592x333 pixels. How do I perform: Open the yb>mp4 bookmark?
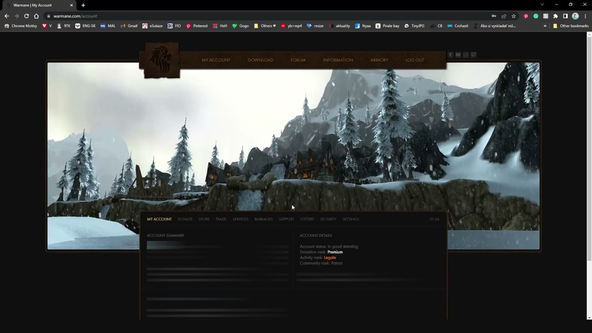(x=291, y=26)
